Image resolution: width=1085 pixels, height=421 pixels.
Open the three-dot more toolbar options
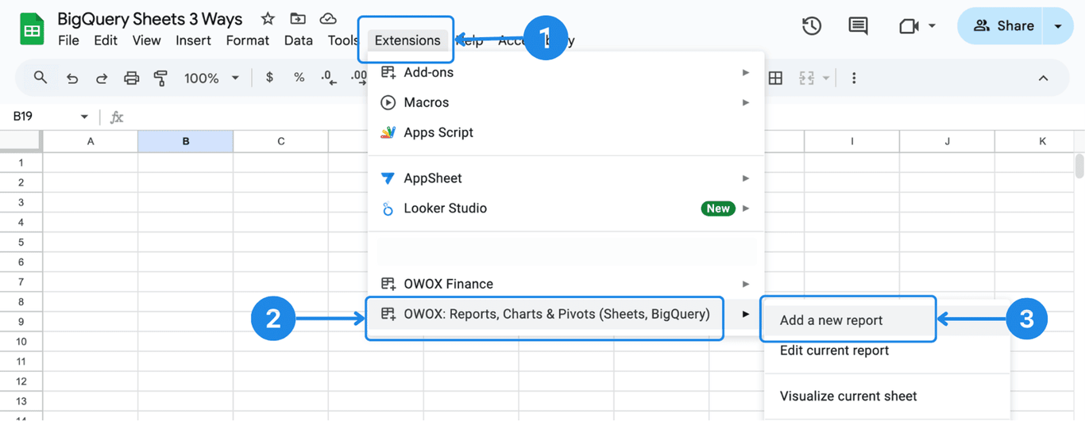[854, 78]
